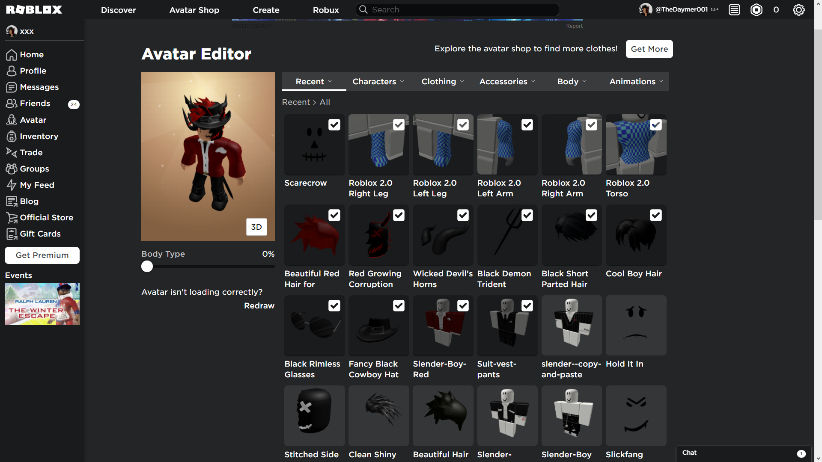Open the Discover menu

tap(118, 10)
